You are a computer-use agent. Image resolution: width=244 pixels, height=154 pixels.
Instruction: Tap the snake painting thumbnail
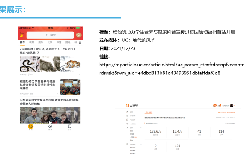(x=30, y=64)
